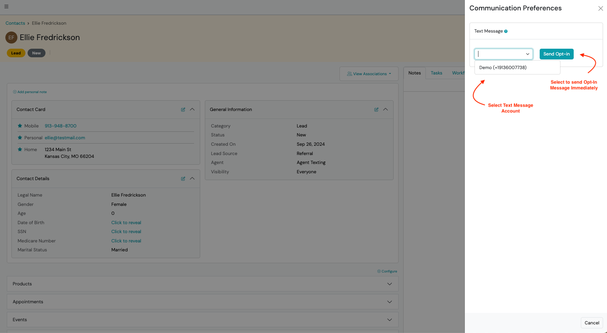607x333 pixels.
Task: Click the star icon beside Mobile
Action: tap(20, 126)
